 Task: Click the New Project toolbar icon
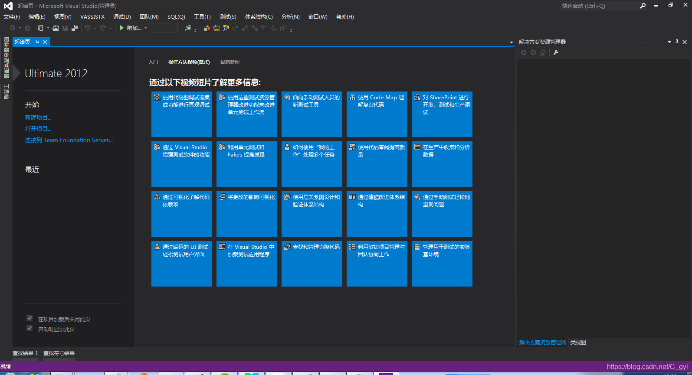[40, 28]
